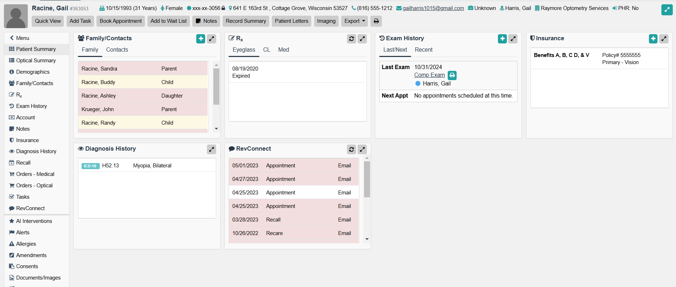Click patient email gailharris1015@gmail.com

[433, 8]
